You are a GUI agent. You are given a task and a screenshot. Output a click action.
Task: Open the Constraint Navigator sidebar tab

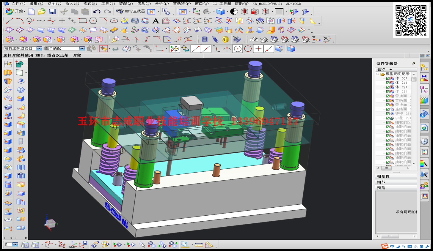(x=424, y=78)
